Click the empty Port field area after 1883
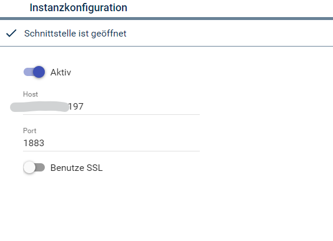The image size is (333, 241). (122, 143)
